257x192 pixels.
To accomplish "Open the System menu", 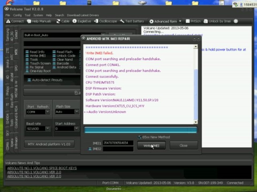I will point(38,15).
